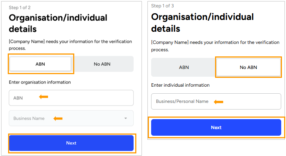Select the ABN tab in Step 1 of 2 form
The height and width of the screenshot is (156, 286).
point(40,64)
